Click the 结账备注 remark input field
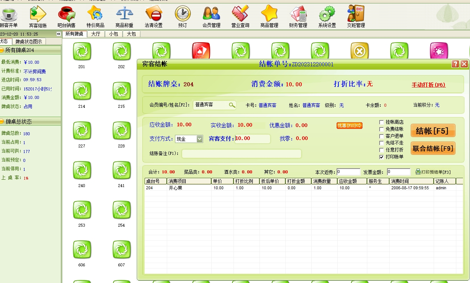The image size is (470, 283). point(241,154)
